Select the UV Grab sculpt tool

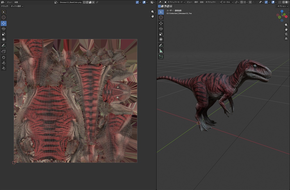(x=3, y=58)
